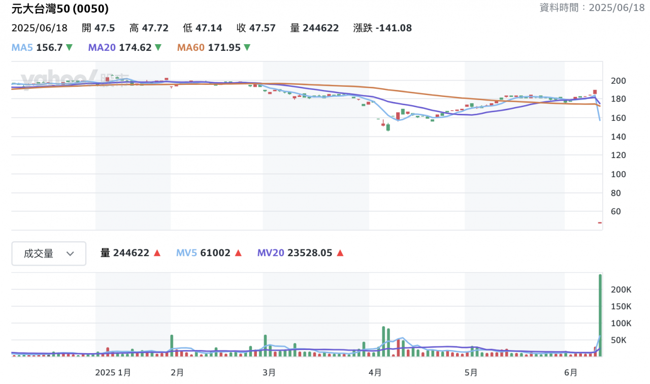
Task: Click the MA20 174.62 legend label
Action: 120,48
